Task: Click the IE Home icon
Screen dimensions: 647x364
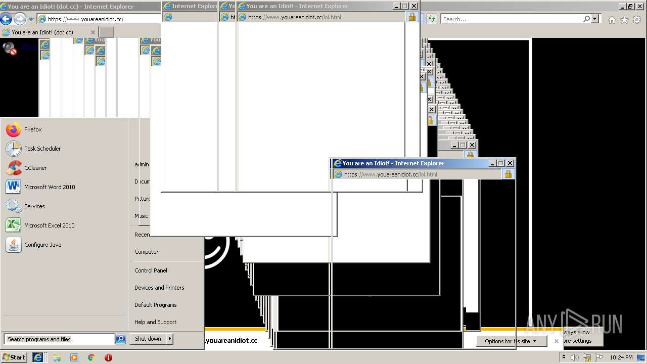Action: pyautogui.click(x=612, y=20)
